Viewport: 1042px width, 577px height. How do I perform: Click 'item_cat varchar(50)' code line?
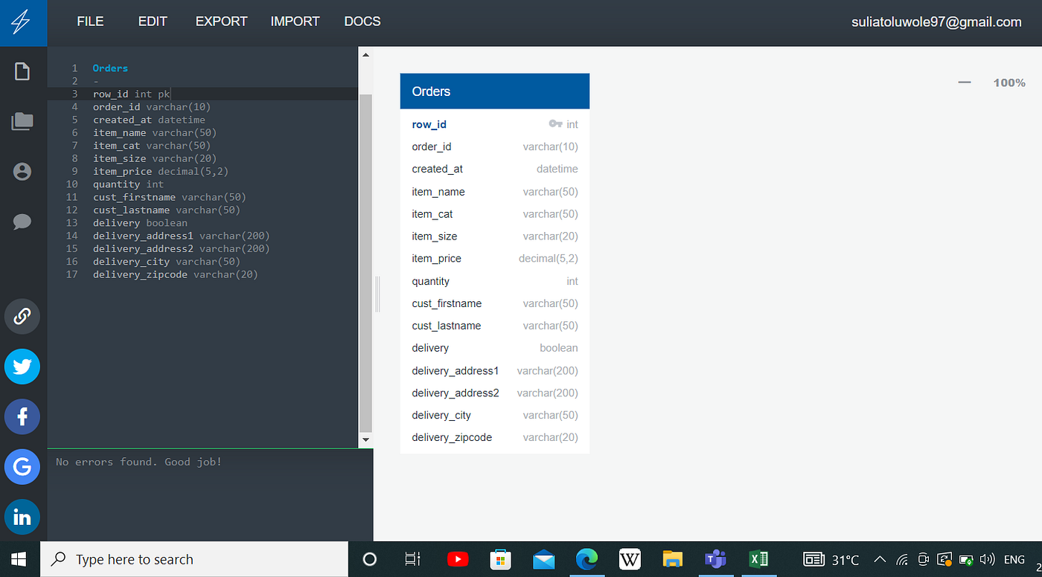pos(152,146)
